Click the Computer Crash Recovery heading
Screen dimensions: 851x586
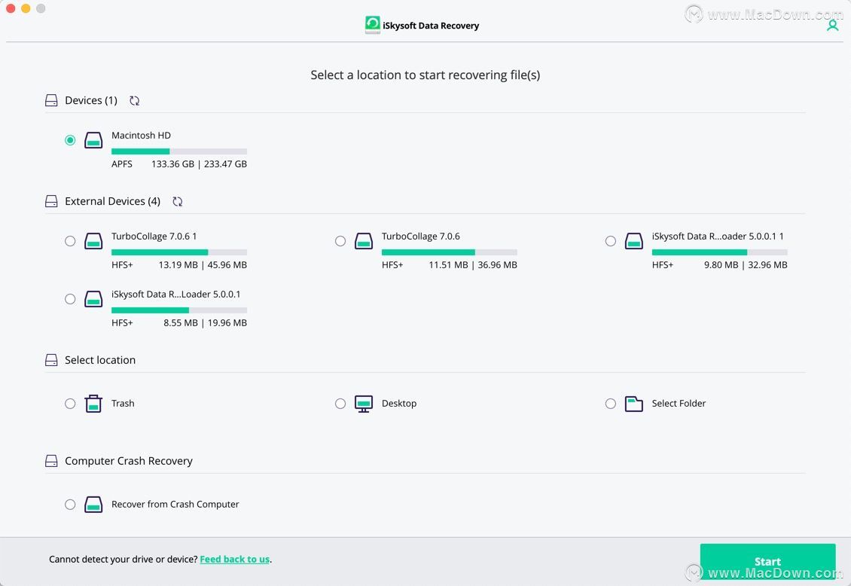click(129, 461)
